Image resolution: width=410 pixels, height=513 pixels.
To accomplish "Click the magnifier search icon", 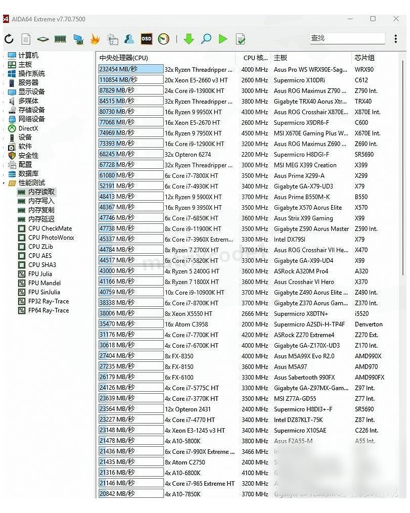I will pos(206,39).
